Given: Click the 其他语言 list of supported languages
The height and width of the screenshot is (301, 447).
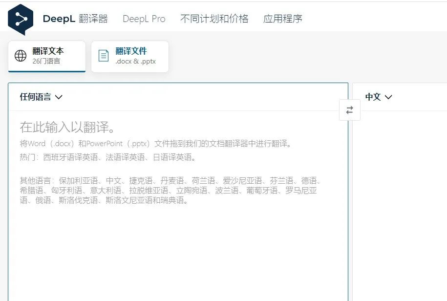Looking at the screenshot, I should 169,191.
